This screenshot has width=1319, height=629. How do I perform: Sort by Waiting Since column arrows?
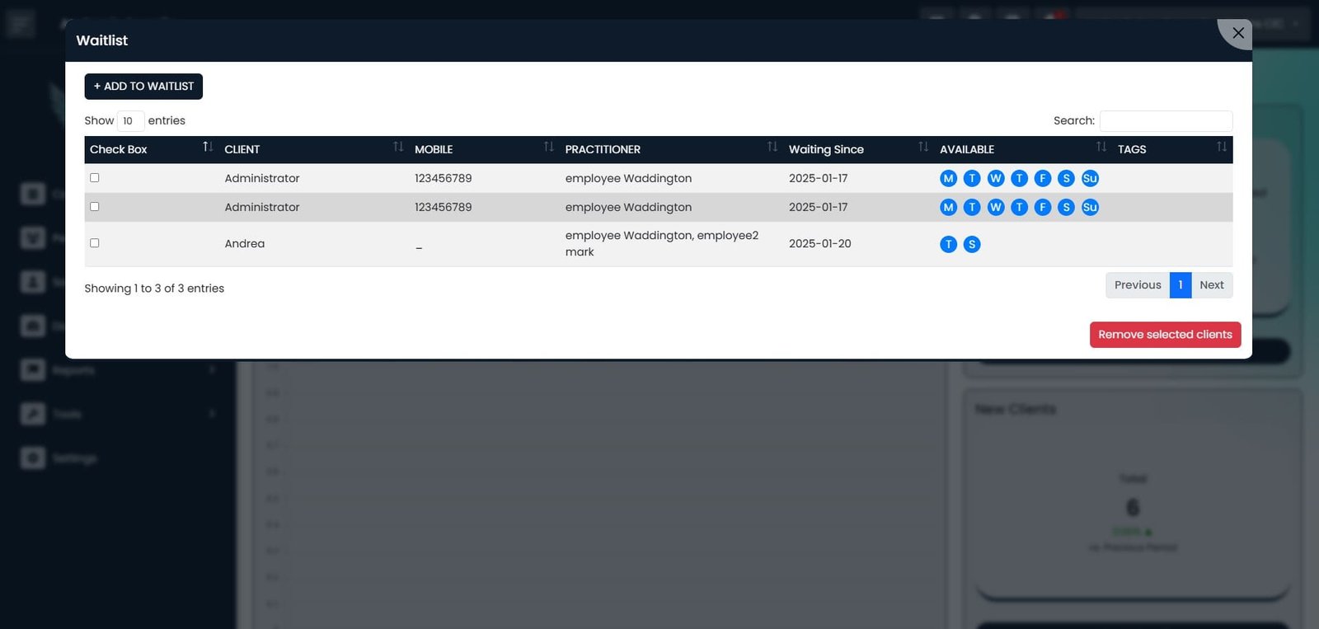coord(923,147)
